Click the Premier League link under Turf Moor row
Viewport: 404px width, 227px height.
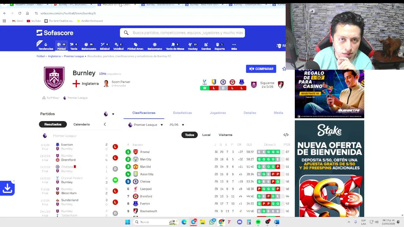click(75, 98)
